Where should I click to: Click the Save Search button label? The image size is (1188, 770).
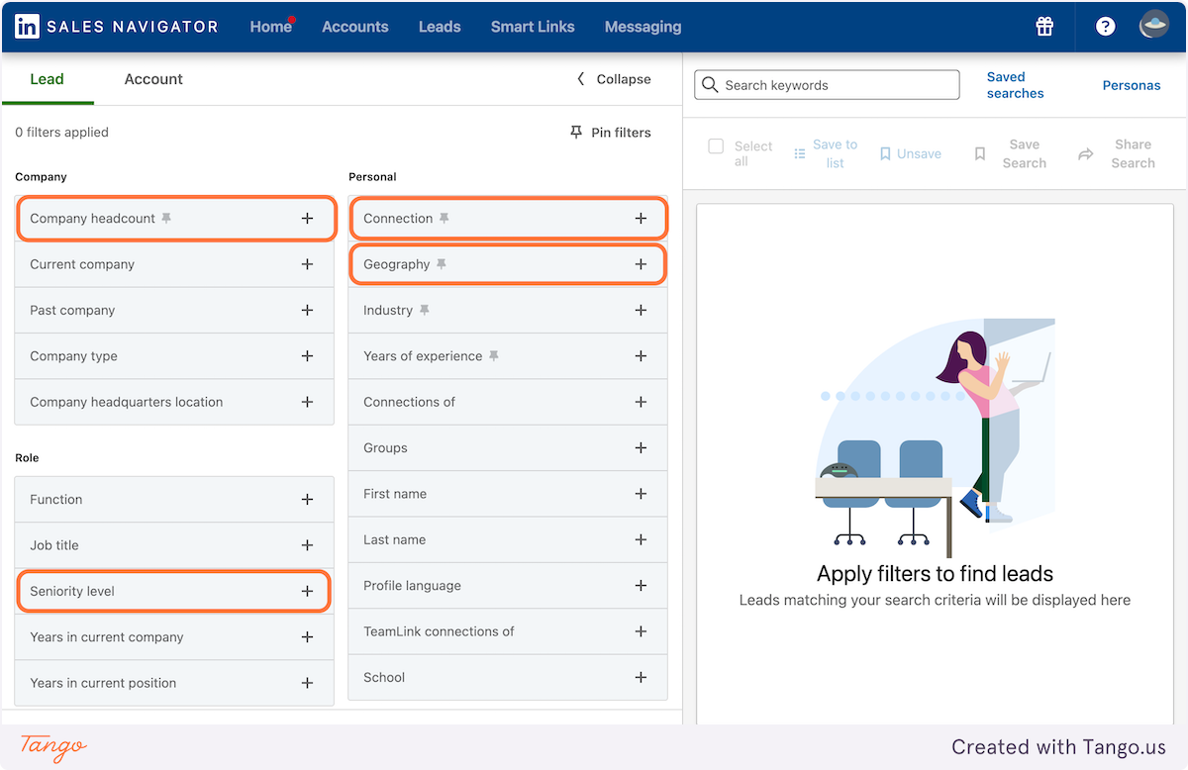tap(1025, 153)
